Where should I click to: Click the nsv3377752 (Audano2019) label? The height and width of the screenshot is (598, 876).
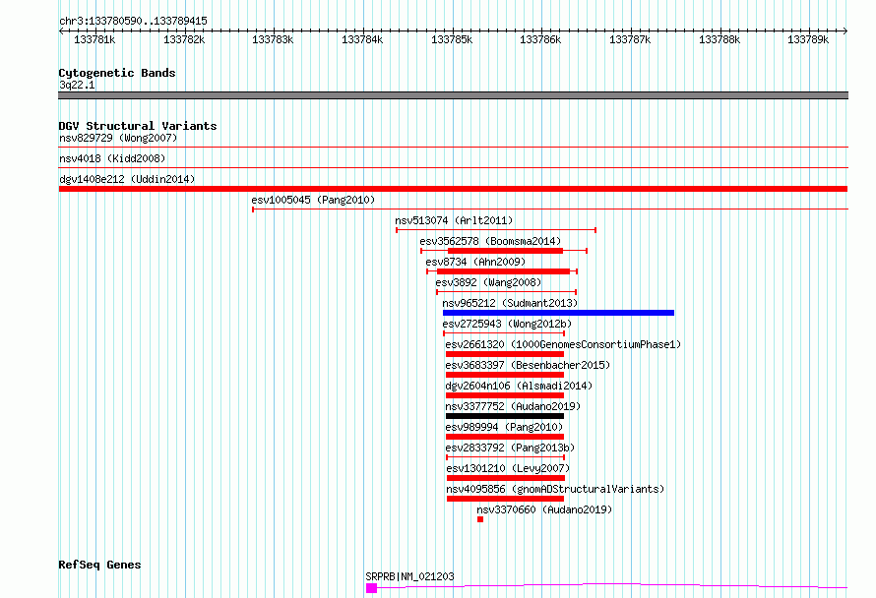pyautogui.click(x=513, y=406)
